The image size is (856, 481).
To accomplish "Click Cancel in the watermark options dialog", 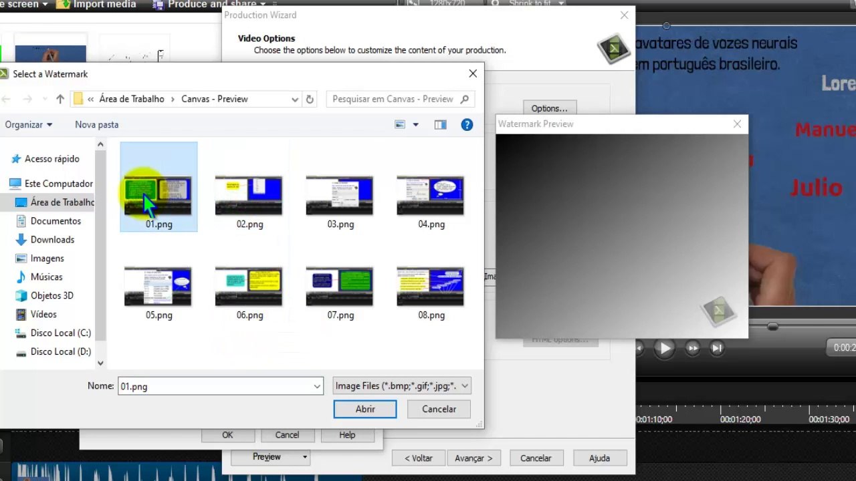I will click(x=287, y=435).
